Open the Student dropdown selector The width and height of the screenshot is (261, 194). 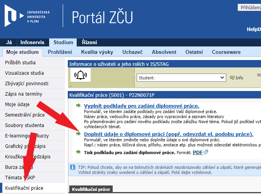(181, 78)
